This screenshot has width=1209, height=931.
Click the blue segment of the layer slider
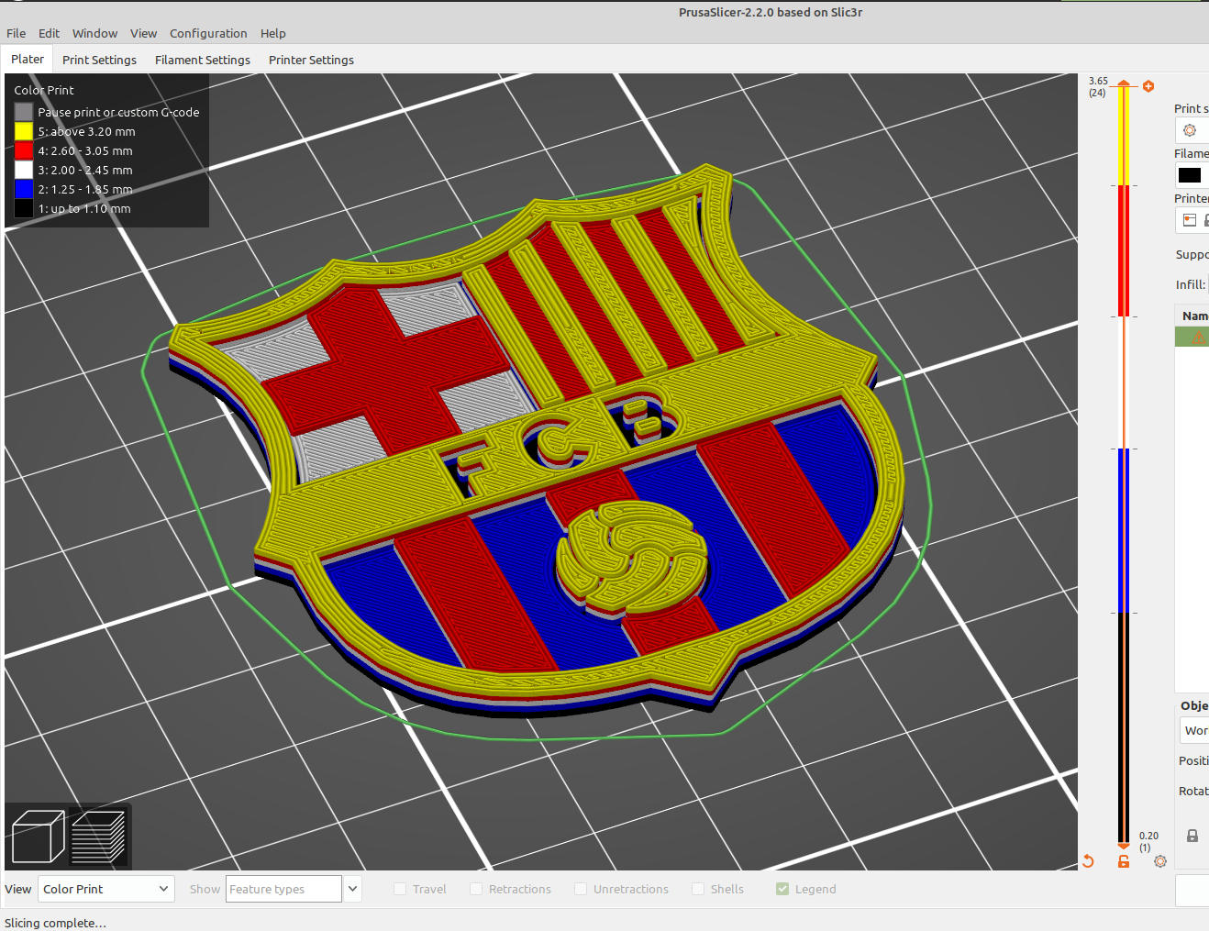1124,530
